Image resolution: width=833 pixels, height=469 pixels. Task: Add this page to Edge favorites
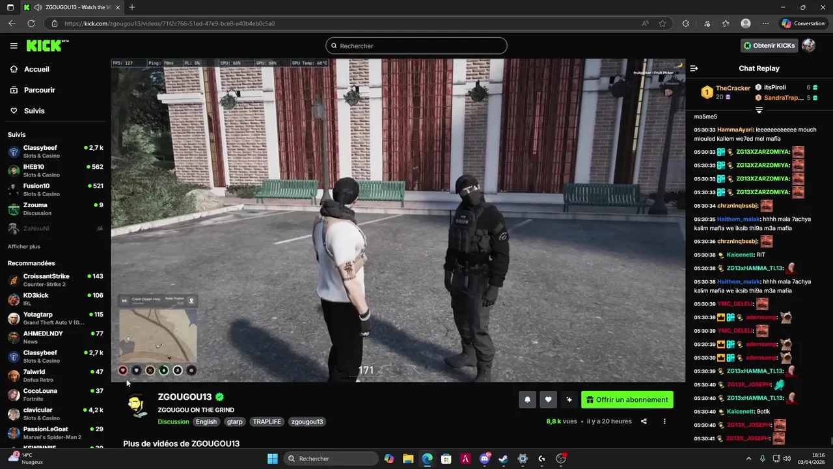pos(662,23)
